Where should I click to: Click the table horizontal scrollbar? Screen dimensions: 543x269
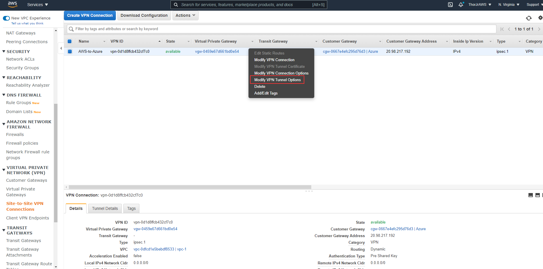tap(190, 187)
